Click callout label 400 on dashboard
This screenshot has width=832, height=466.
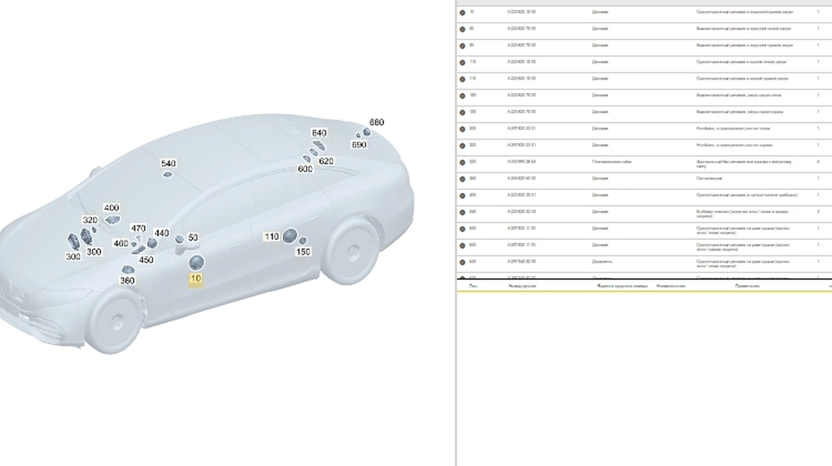(111, 208)
